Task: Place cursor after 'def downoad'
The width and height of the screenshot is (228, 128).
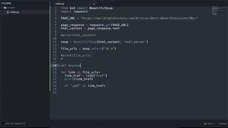Action: [81, 65]
